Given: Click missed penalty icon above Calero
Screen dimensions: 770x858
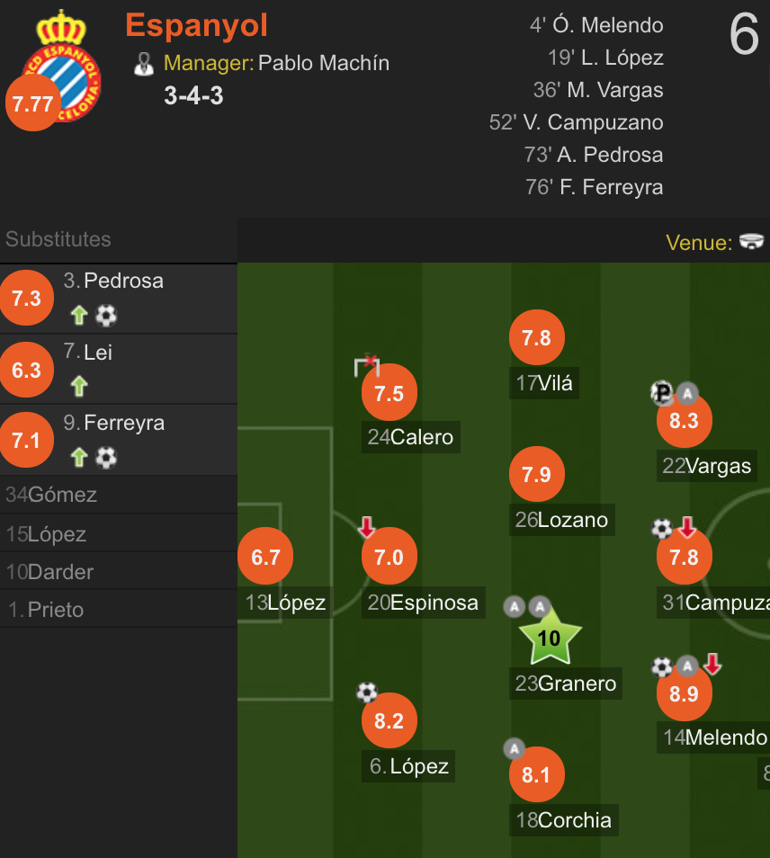Looking at the screenshot, I should click(x=367, y=365).
